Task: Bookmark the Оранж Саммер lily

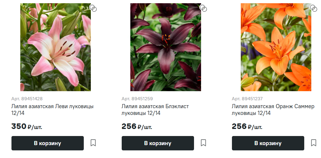Action: [x=313, y=143]
